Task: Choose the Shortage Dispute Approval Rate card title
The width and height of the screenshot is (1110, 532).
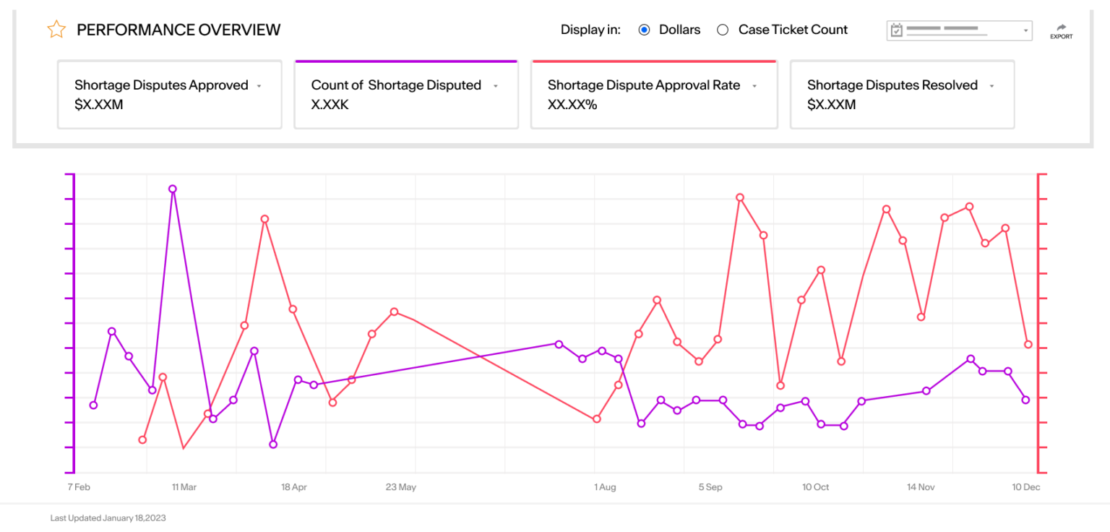Action: (x=644, y=85)
